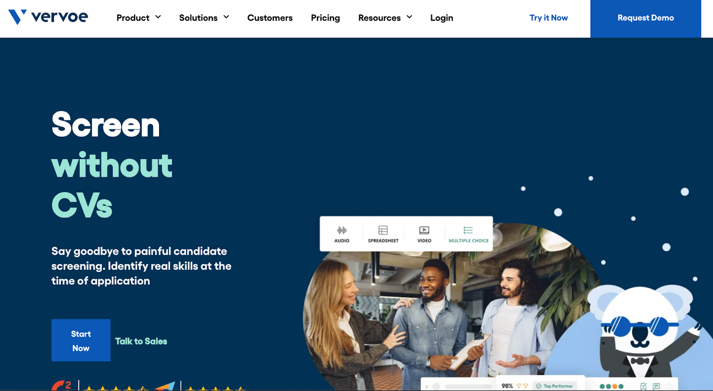Screen dimensions: 713x391
Task: Select the Video play icon
Action: pos(424,230)
